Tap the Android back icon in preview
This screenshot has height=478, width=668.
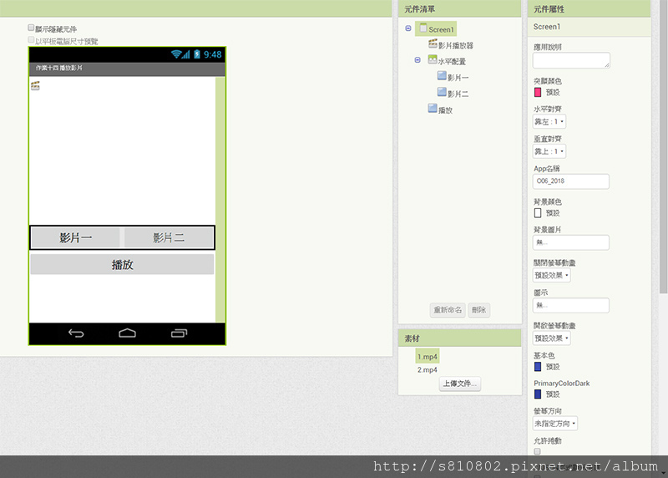coord(76,333)
